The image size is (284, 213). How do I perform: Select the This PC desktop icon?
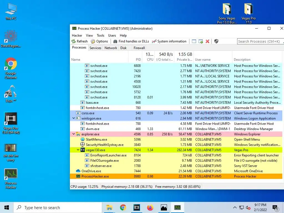11,12
